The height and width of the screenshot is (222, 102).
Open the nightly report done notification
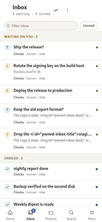51,171
